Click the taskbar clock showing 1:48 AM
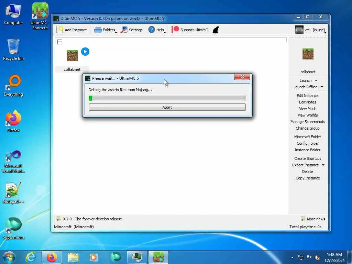 point(334,257)
